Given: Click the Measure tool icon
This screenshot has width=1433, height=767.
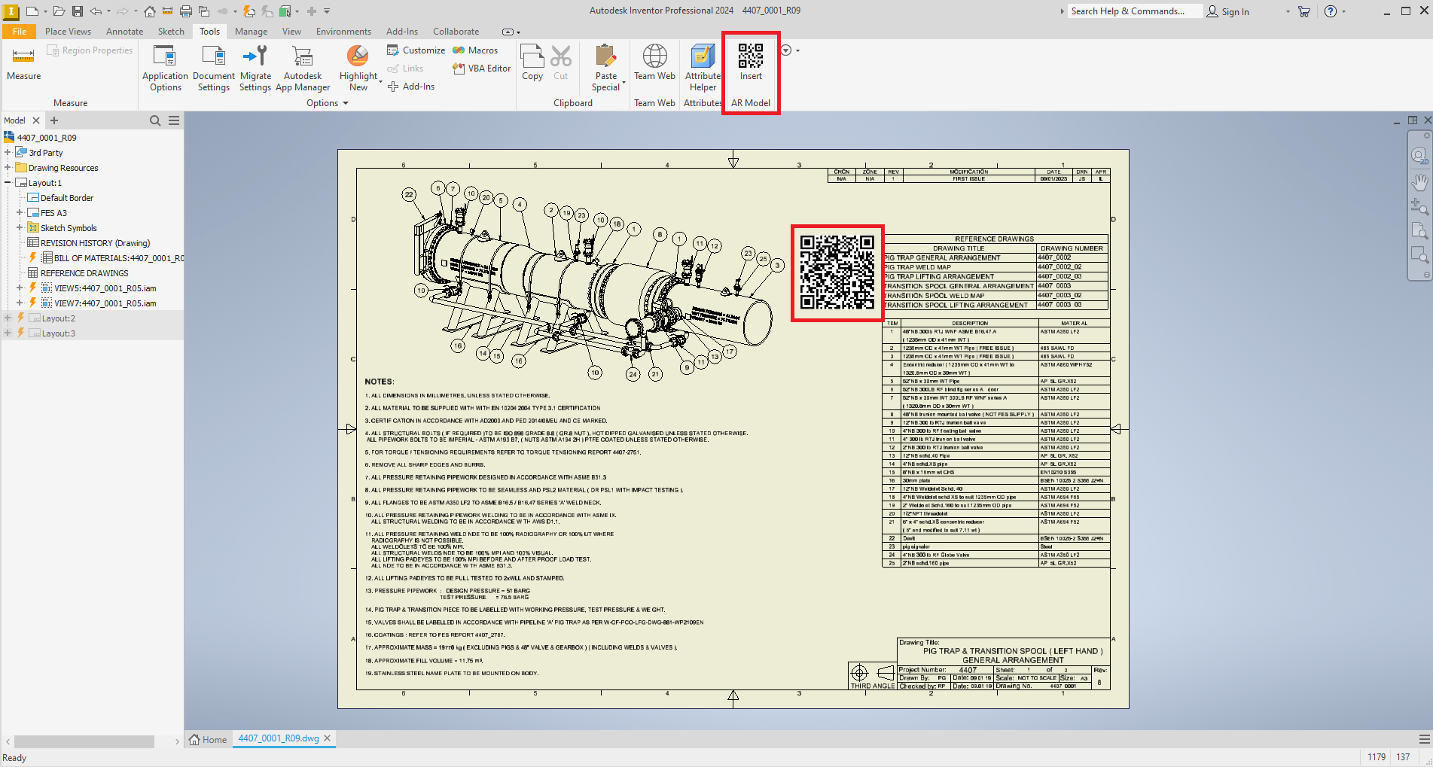Looking at the screenshot, I should pos(23,57).
